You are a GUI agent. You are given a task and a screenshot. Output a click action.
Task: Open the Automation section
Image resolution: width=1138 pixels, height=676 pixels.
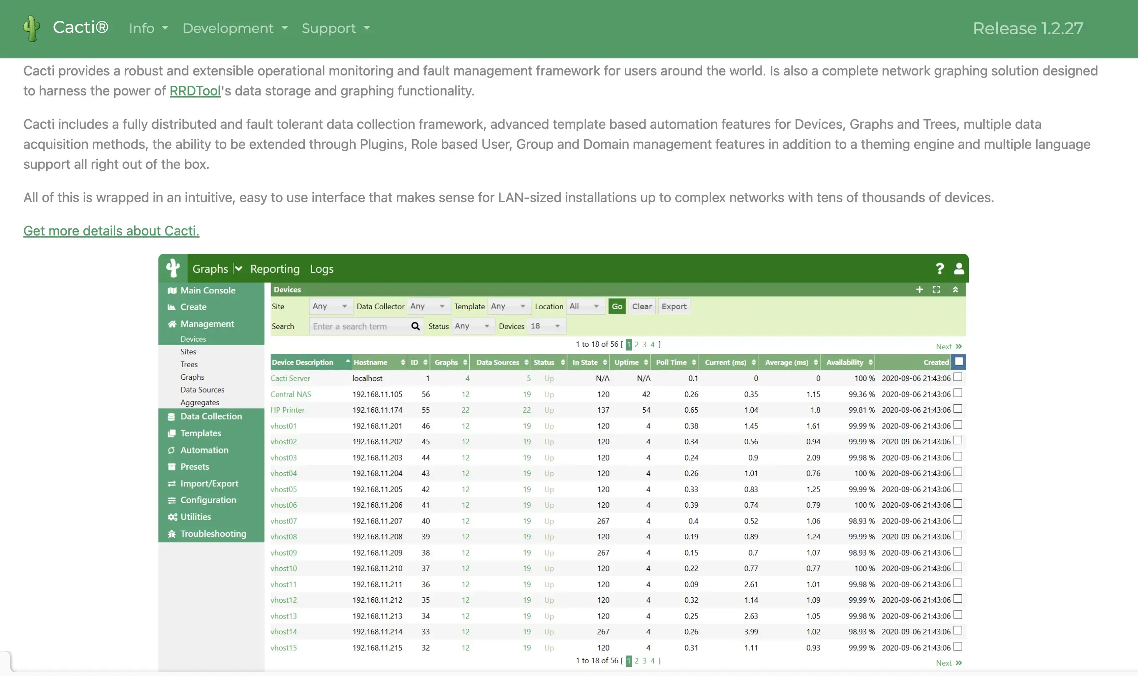(x=203, y=449)
